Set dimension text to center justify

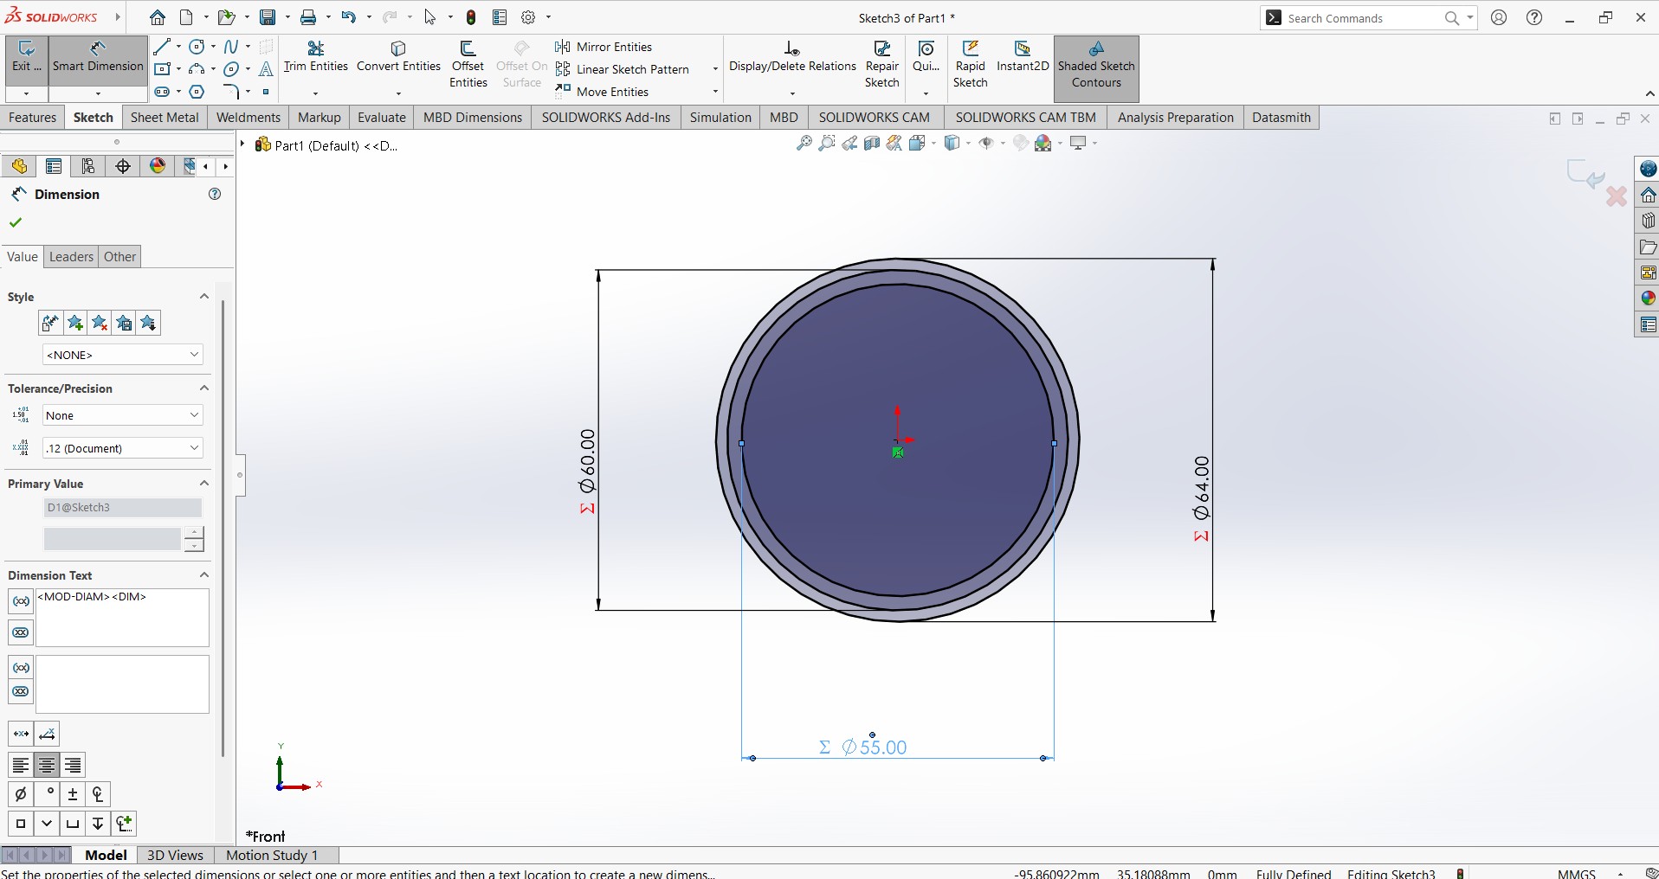click(47, 766)
